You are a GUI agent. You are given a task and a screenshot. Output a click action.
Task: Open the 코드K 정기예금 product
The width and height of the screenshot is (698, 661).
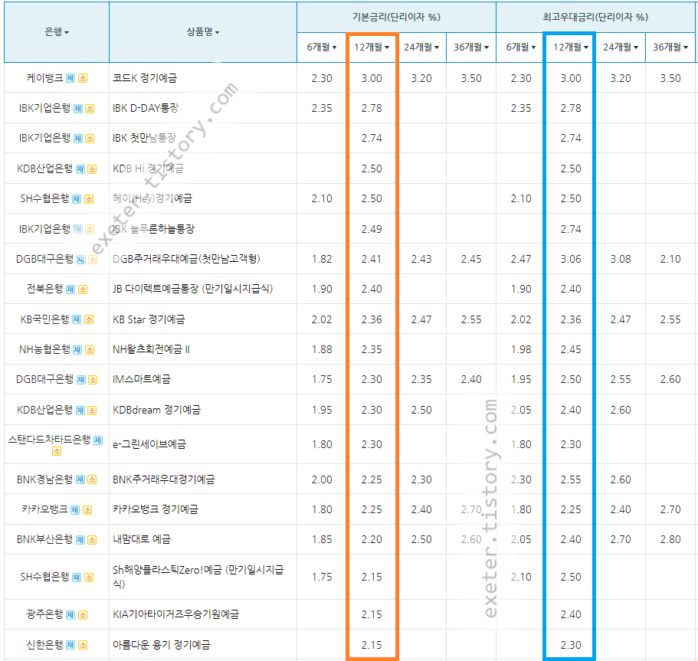point(145,78)
